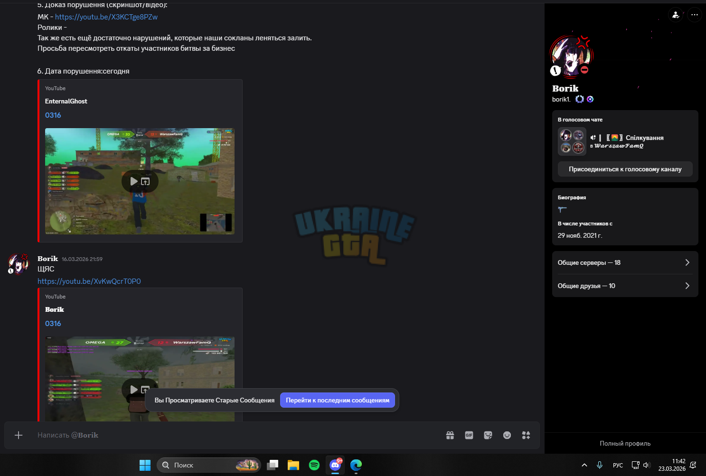The height and width of the screenshot is (476, 706).
Task: Open Полный профиль at panel bottom
Action: (625, 443)
